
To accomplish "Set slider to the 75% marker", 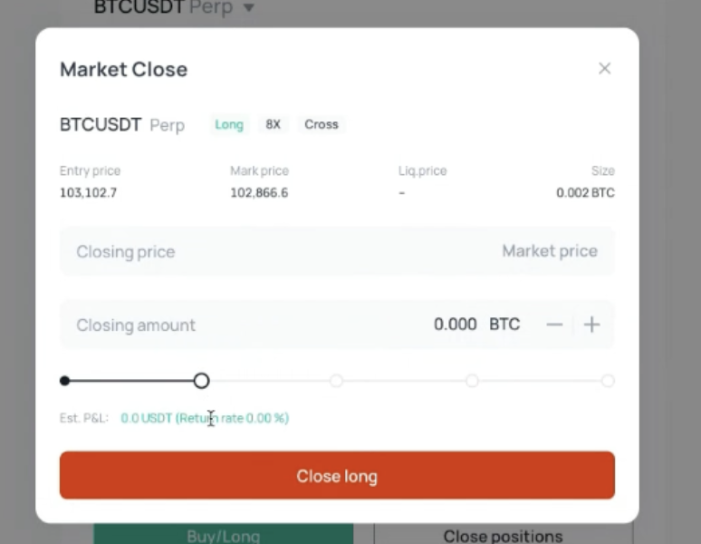I will pyautogui.click(x=472, y=381).
